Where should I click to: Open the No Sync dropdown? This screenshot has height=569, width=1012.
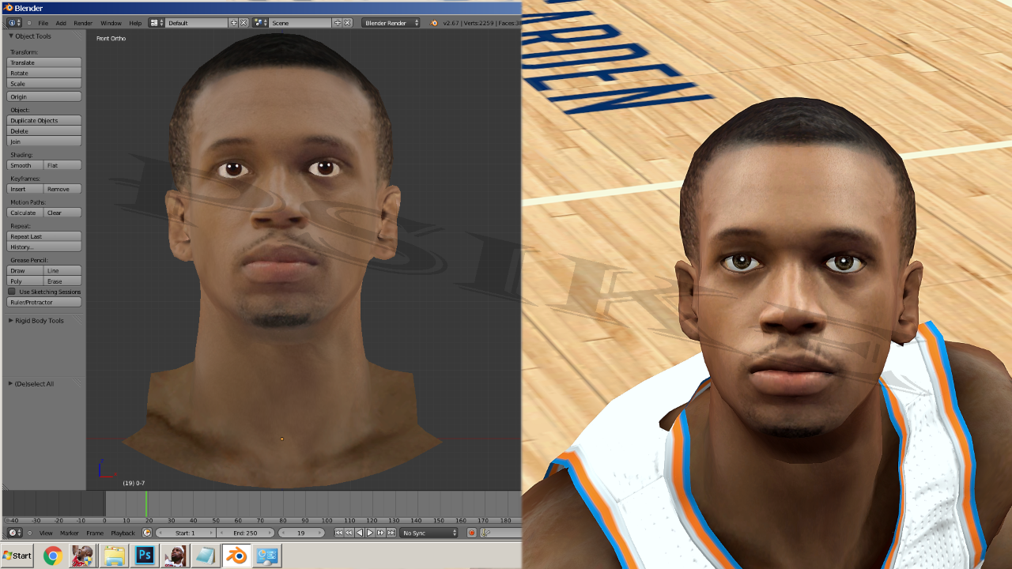(429, 533)
